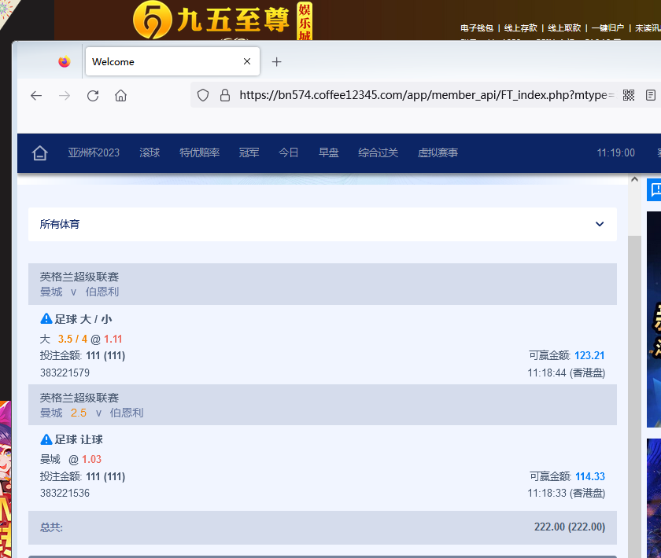Click the 曼城 2.5 v 伯恩利 match header
Image resolution: width=661 pixels, height=558 pixels.
(323, 405)
